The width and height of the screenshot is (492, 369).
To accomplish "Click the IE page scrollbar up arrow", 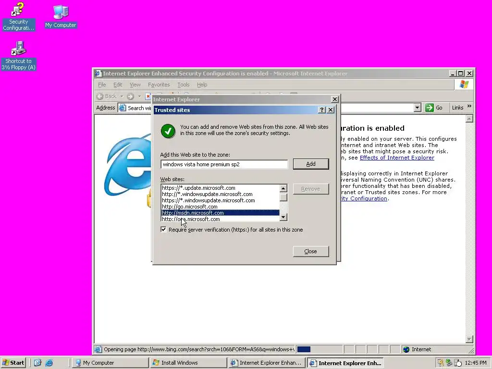I will 469,119.
